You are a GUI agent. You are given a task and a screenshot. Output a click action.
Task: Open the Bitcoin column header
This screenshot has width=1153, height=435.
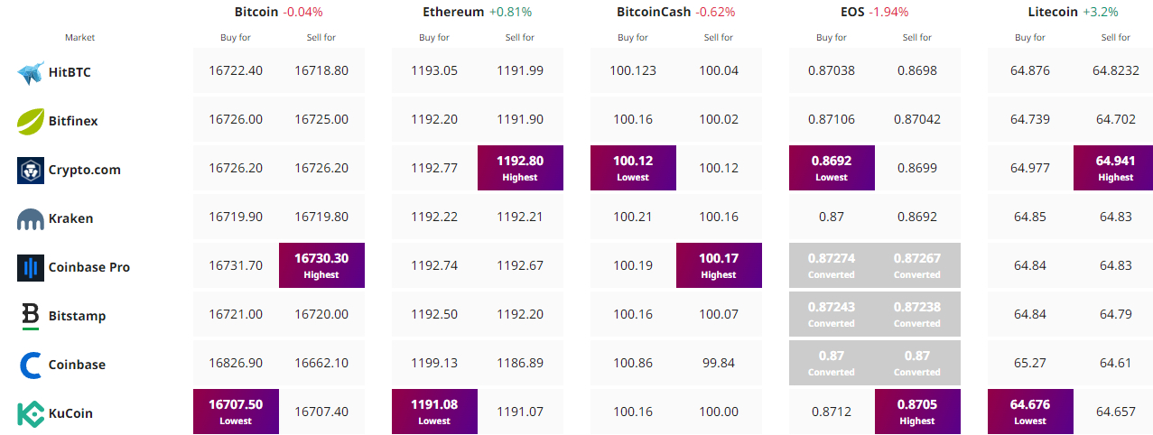256,12
